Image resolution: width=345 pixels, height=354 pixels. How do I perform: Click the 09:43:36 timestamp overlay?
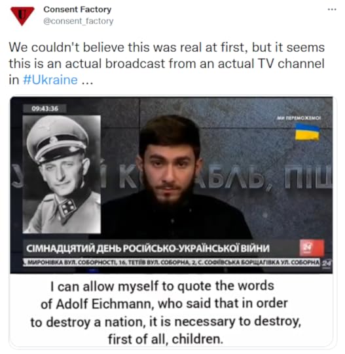click(x=45, y=109)
